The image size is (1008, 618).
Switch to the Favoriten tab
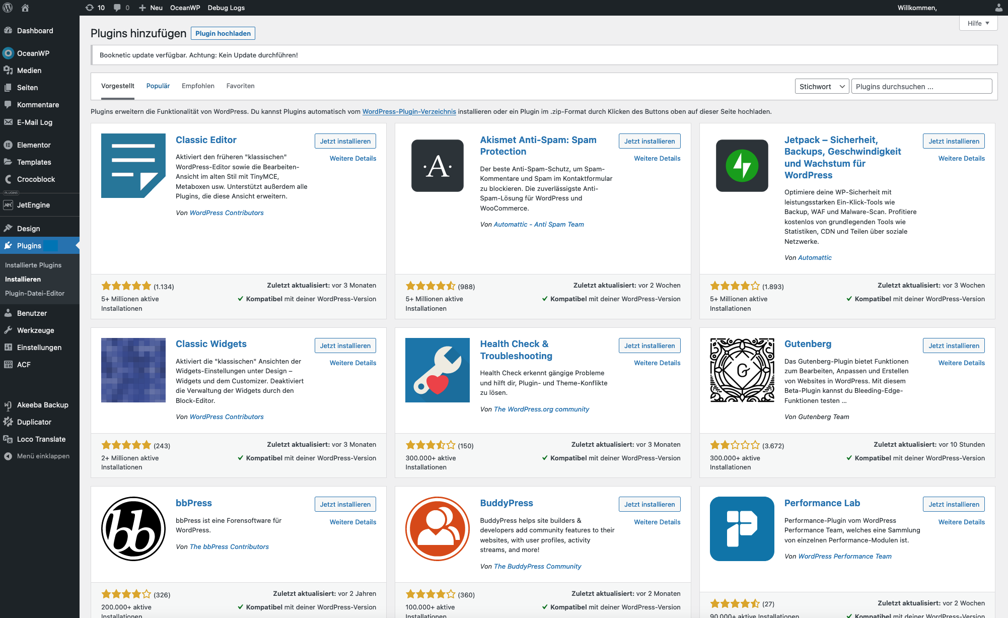pos(240,86)
